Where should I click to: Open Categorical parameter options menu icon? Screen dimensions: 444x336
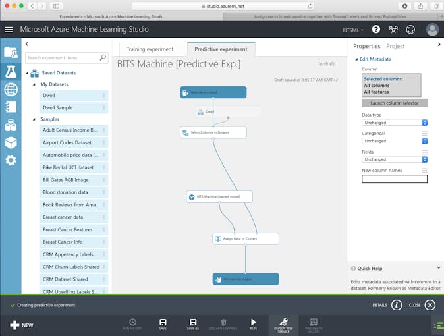424,134
